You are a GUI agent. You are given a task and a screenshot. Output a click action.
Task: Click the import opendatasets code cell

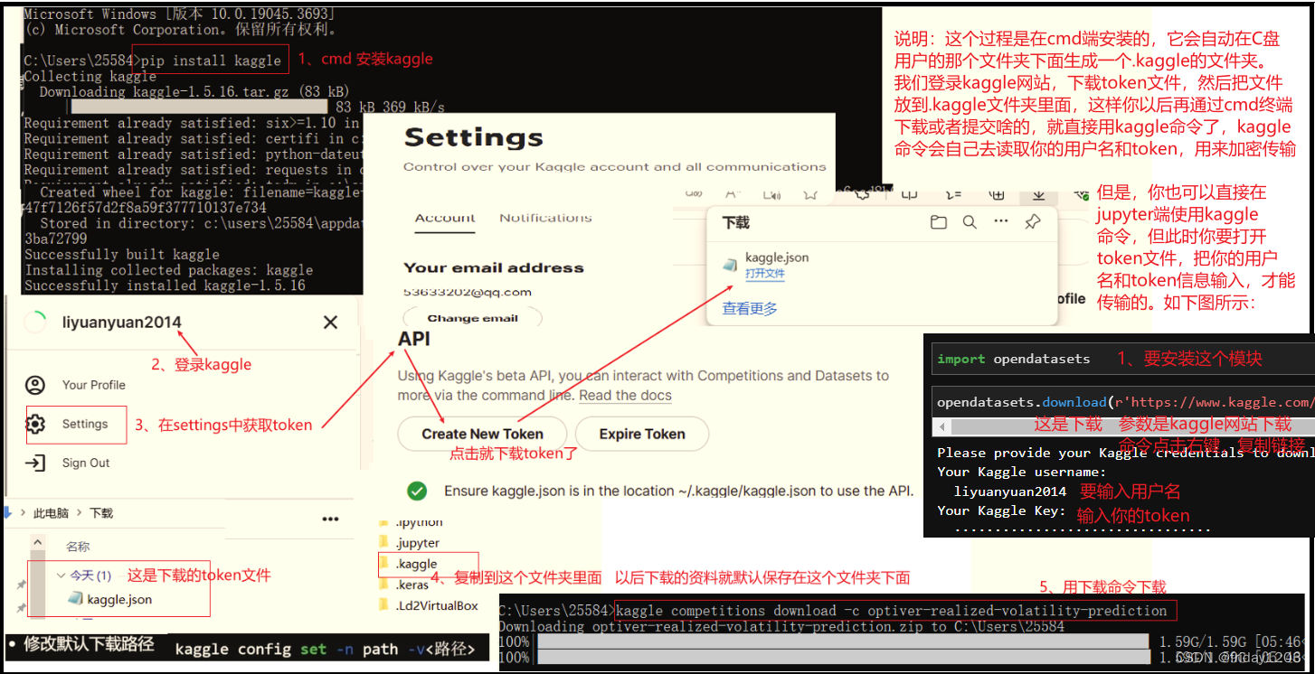click(1123, 359)
